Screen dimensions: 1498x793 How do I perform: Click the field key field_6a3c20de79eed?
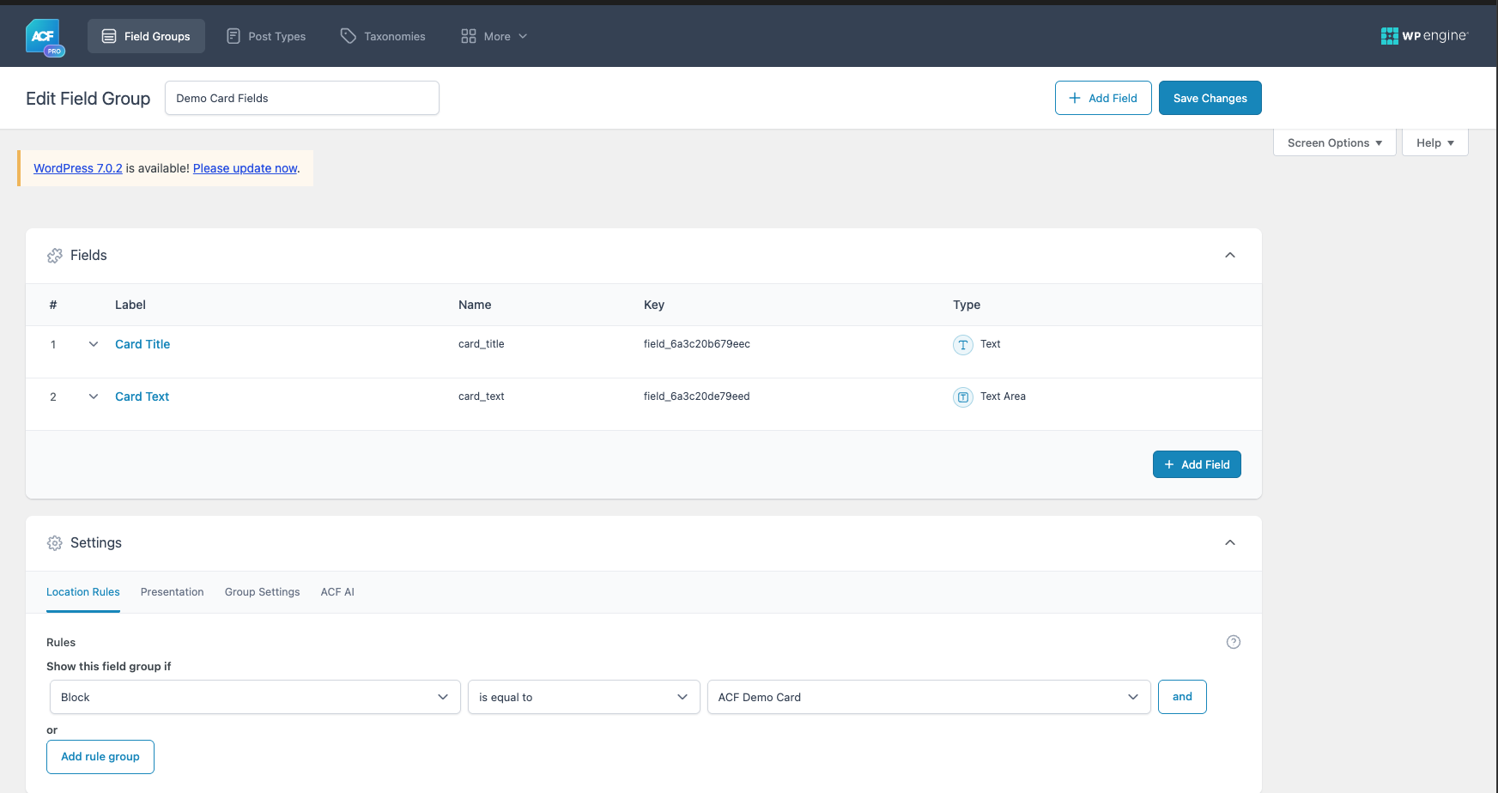(x=697, y=396)
